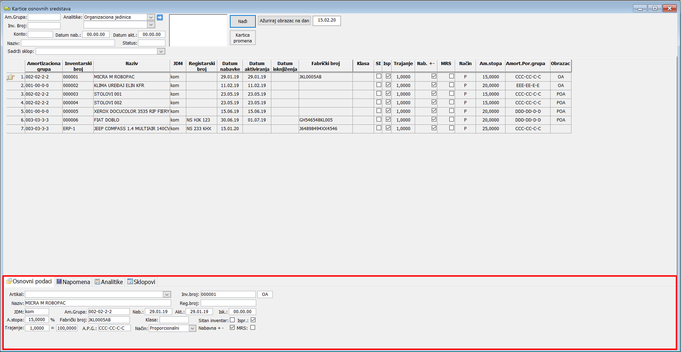Select the JEEP COMPASS row in table

(132, 129)
